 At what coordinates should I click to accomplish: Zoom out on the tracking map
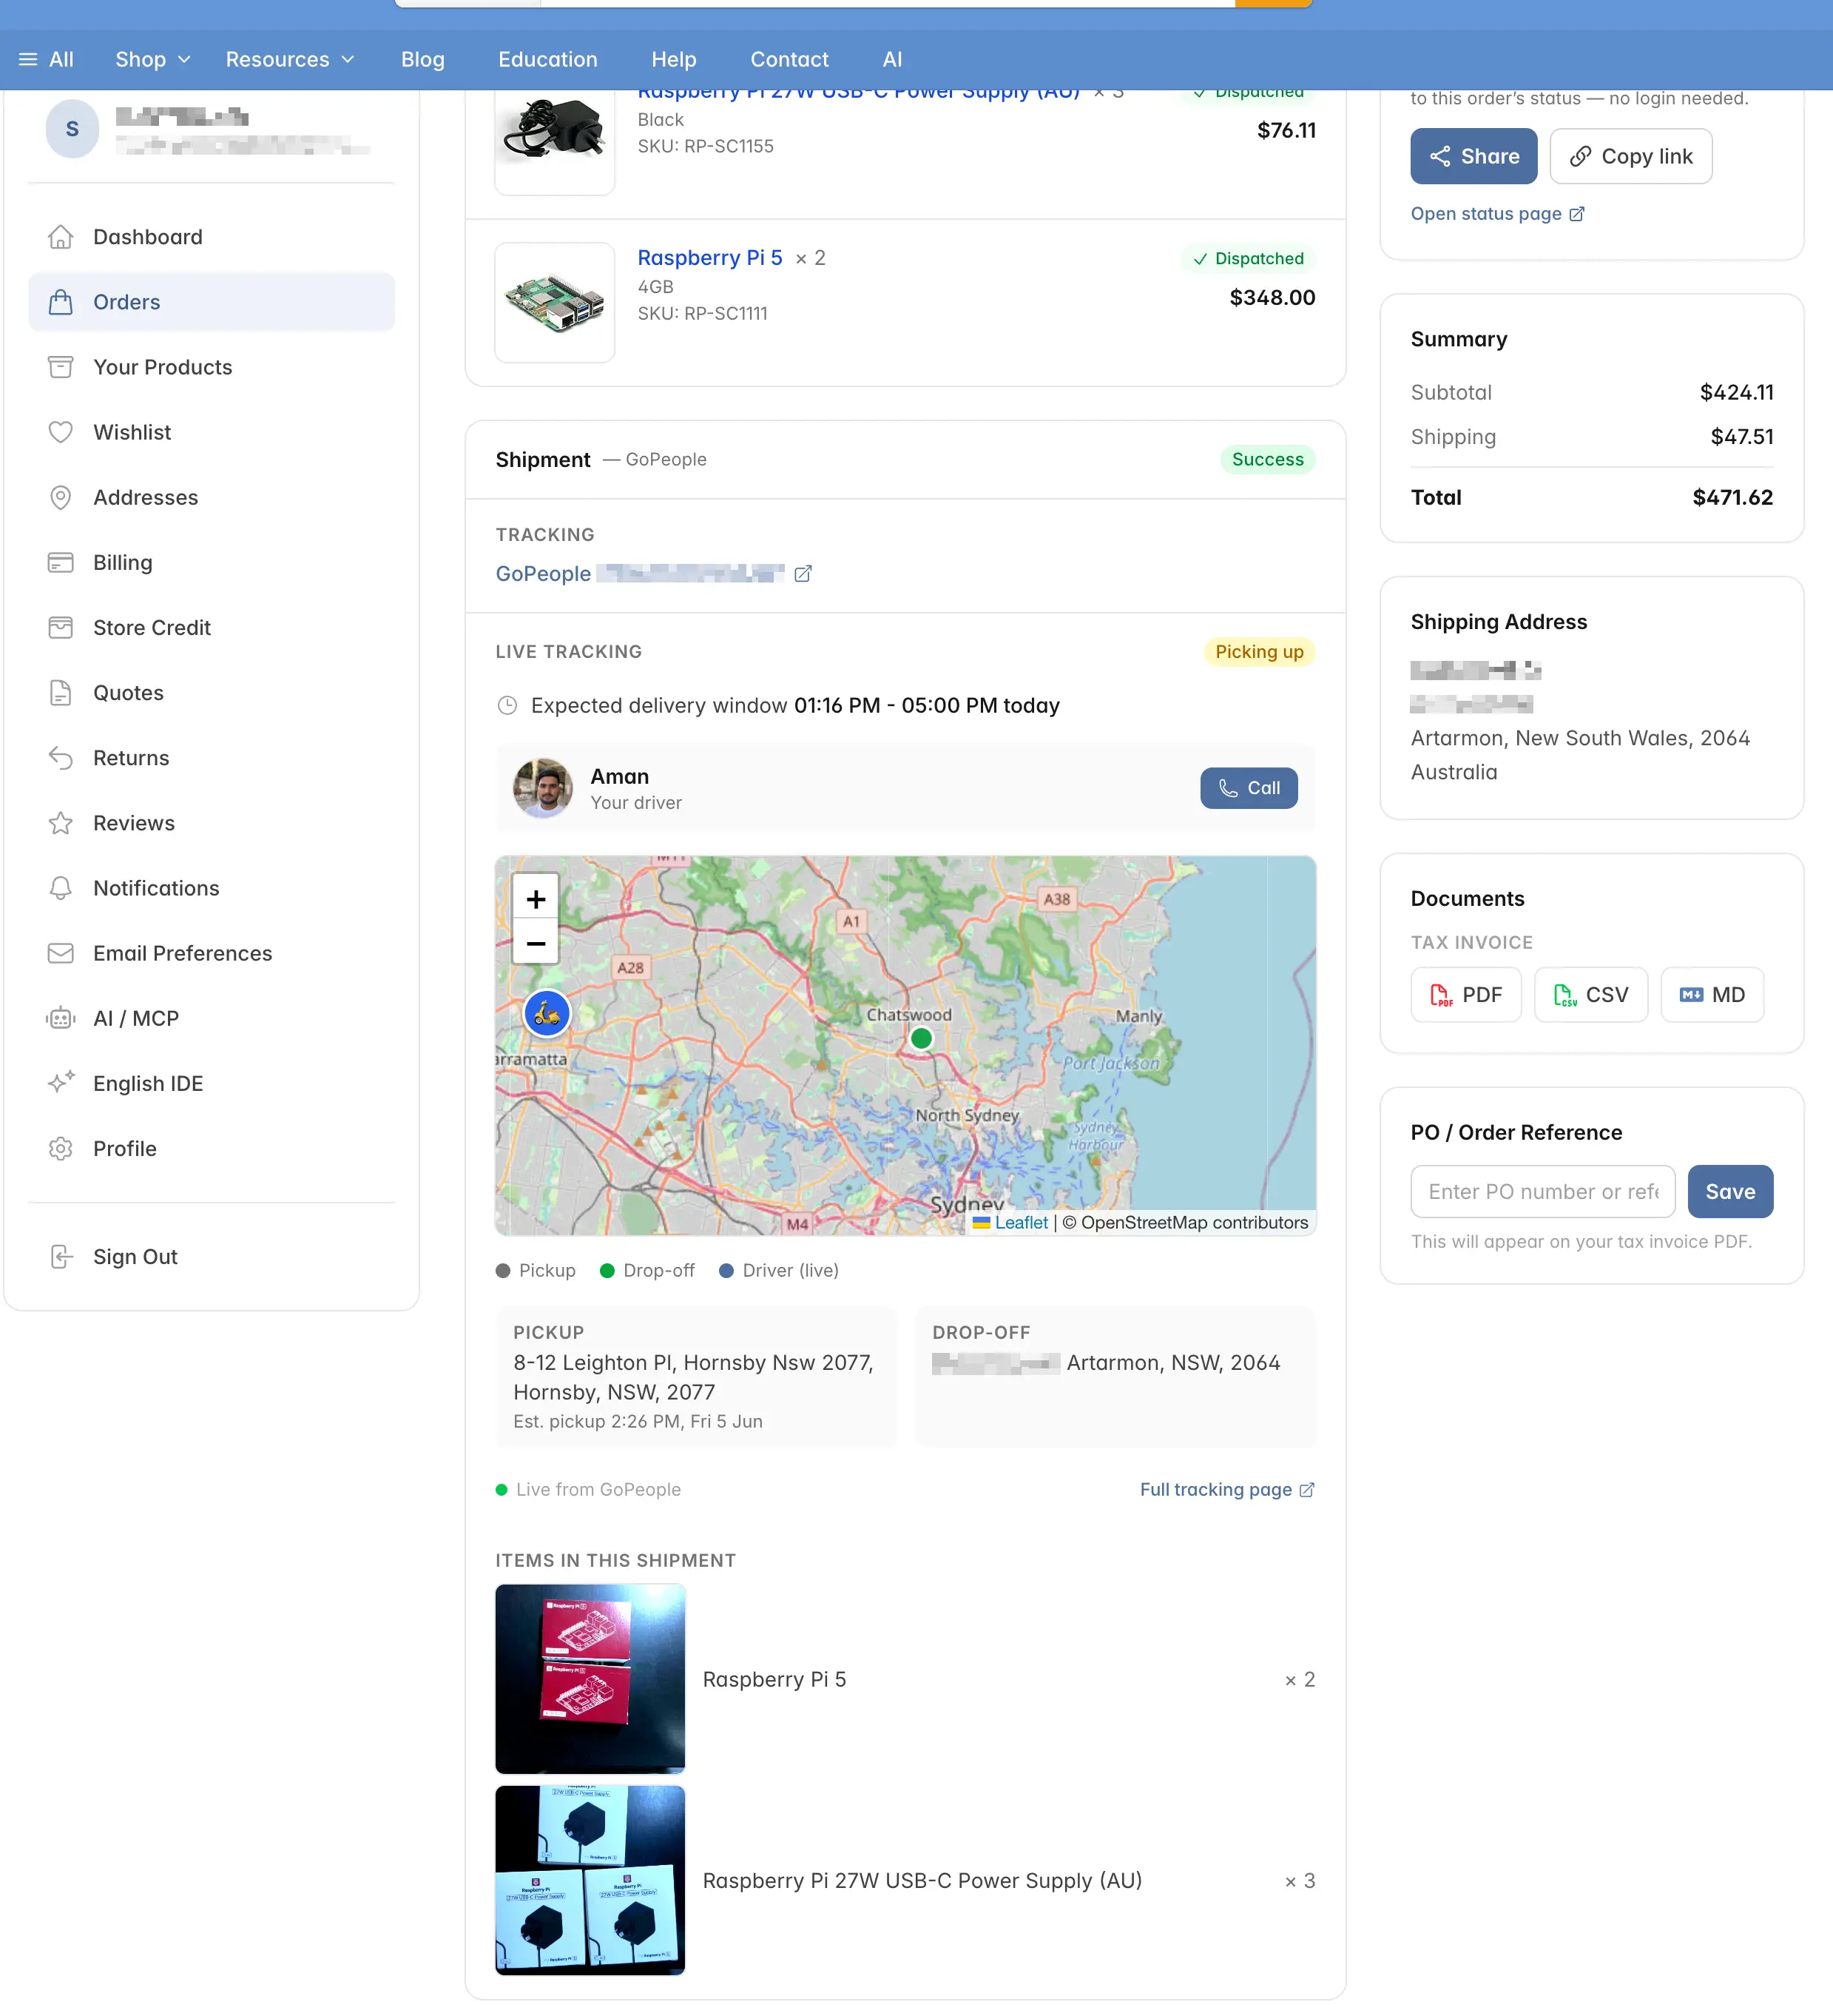click(x=536, y=943)
